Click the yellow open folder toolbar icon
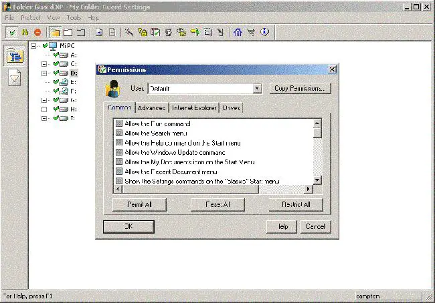Image resolution: width=435 pixels, height=303 pixels. click(55, 33)
